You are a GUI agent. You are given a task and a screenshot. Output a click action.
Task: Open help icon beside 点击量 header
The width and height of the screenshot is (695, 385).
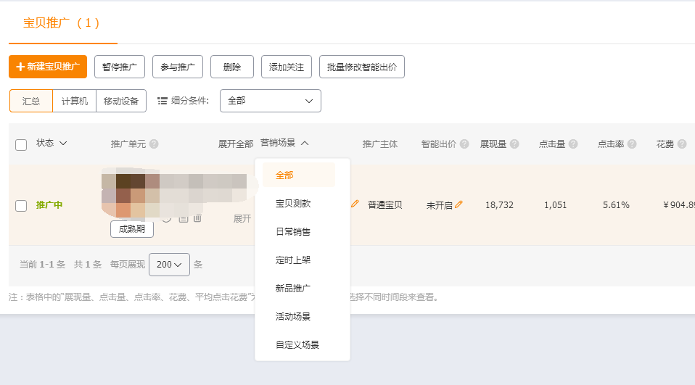pyautogui.click(x=573, y=144)
